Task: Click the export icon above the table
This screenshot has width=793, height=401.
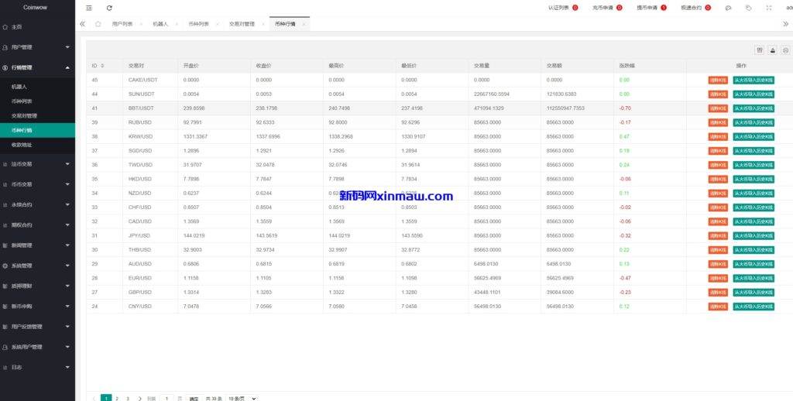Action: tap(772, 50)
